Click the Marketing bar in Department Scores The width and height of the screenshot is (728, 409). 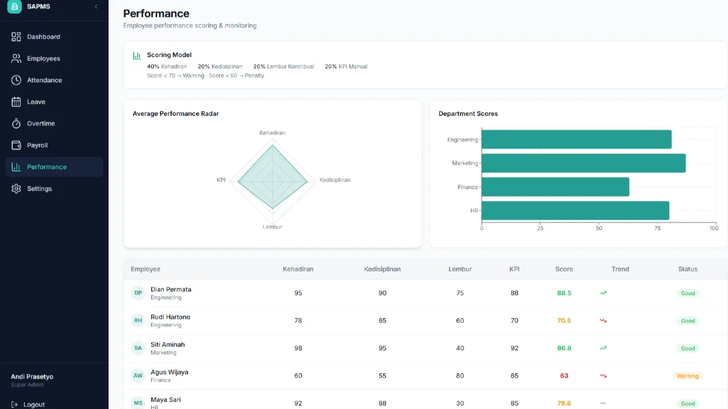tap(584, 163)
